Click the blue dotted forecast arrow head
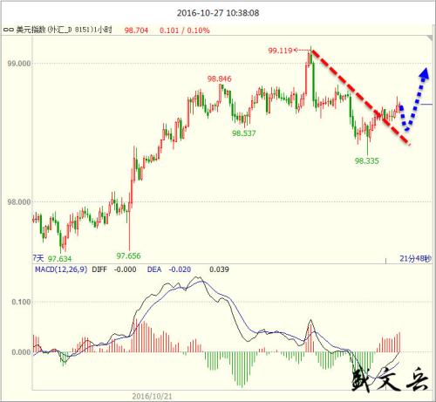Image resolution: width=436 pixels, height=402 pixels. [424, 73]
